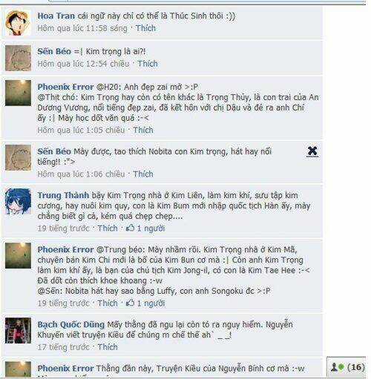Open chat online friends icon (16)
The height and width of the screenshot is (379, 371).
[347, 367]
